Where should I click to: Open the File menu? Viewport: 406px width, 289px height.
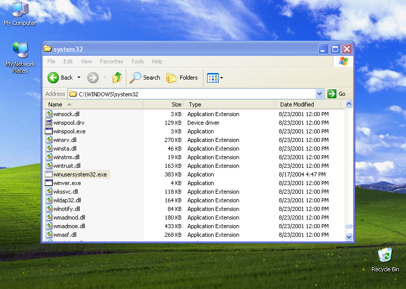coord(51,61)
